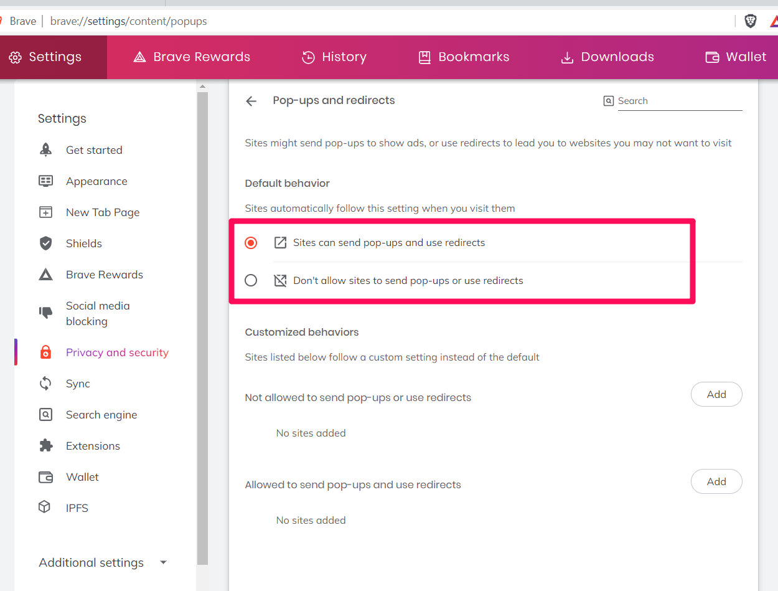778x591 pixels.
Task: Open the Search engine settings
Action: pyautogui.click(x=101, y=415)
